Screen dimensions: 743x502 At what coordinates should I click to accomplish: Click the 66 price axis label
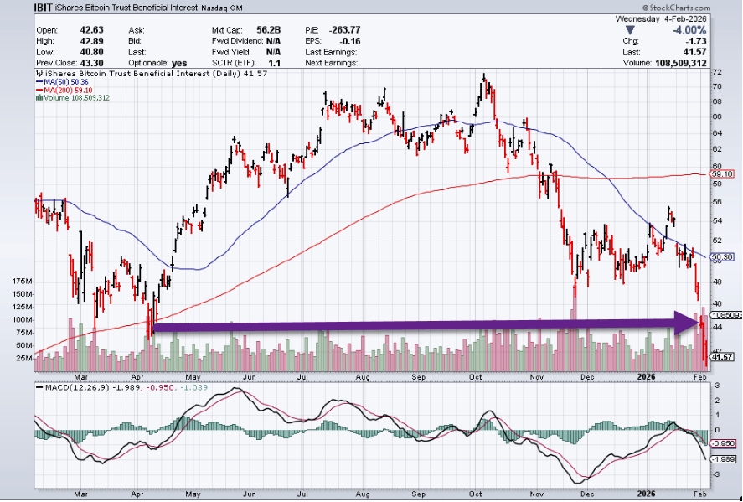717,116
